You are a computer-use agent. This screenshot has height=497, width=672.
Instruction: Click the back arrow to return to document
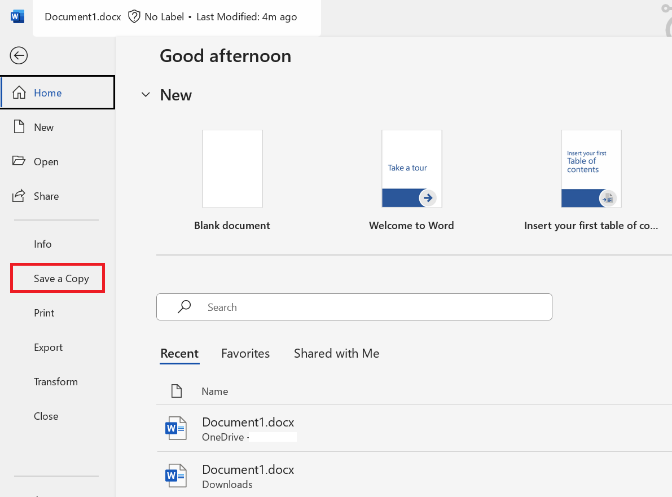click(19, 56)
